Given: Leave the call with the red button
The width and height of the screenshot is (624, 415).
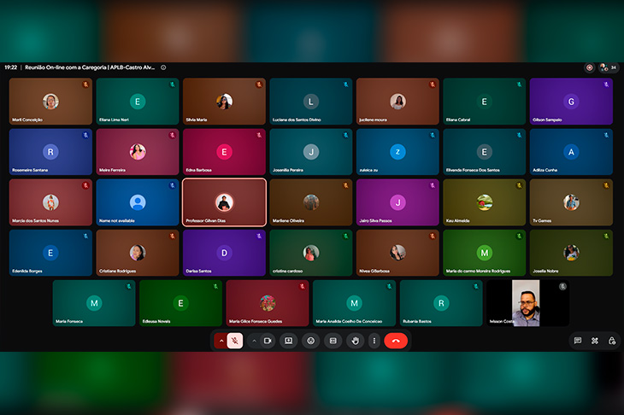Looking at the screenshot, I should tap(396, 341).
